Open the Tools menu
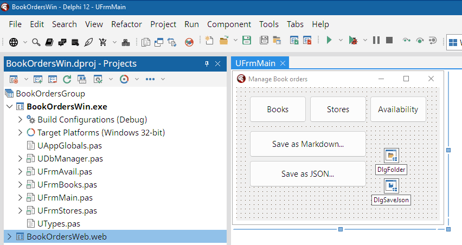The width and height of the screenshot is (462, 245). [x=269, y=24]
